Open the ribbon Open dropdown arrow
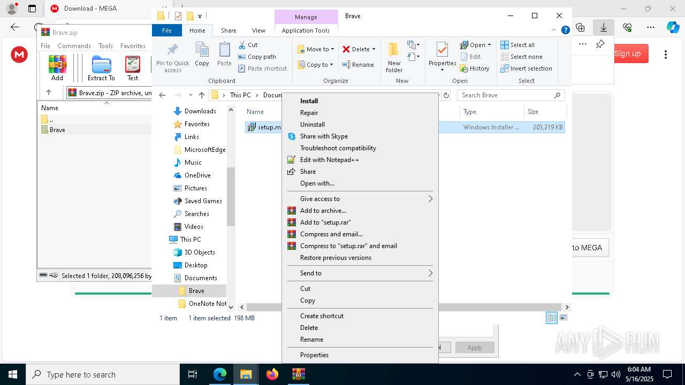This screenshot has height=385, width=685. [489, 45]
